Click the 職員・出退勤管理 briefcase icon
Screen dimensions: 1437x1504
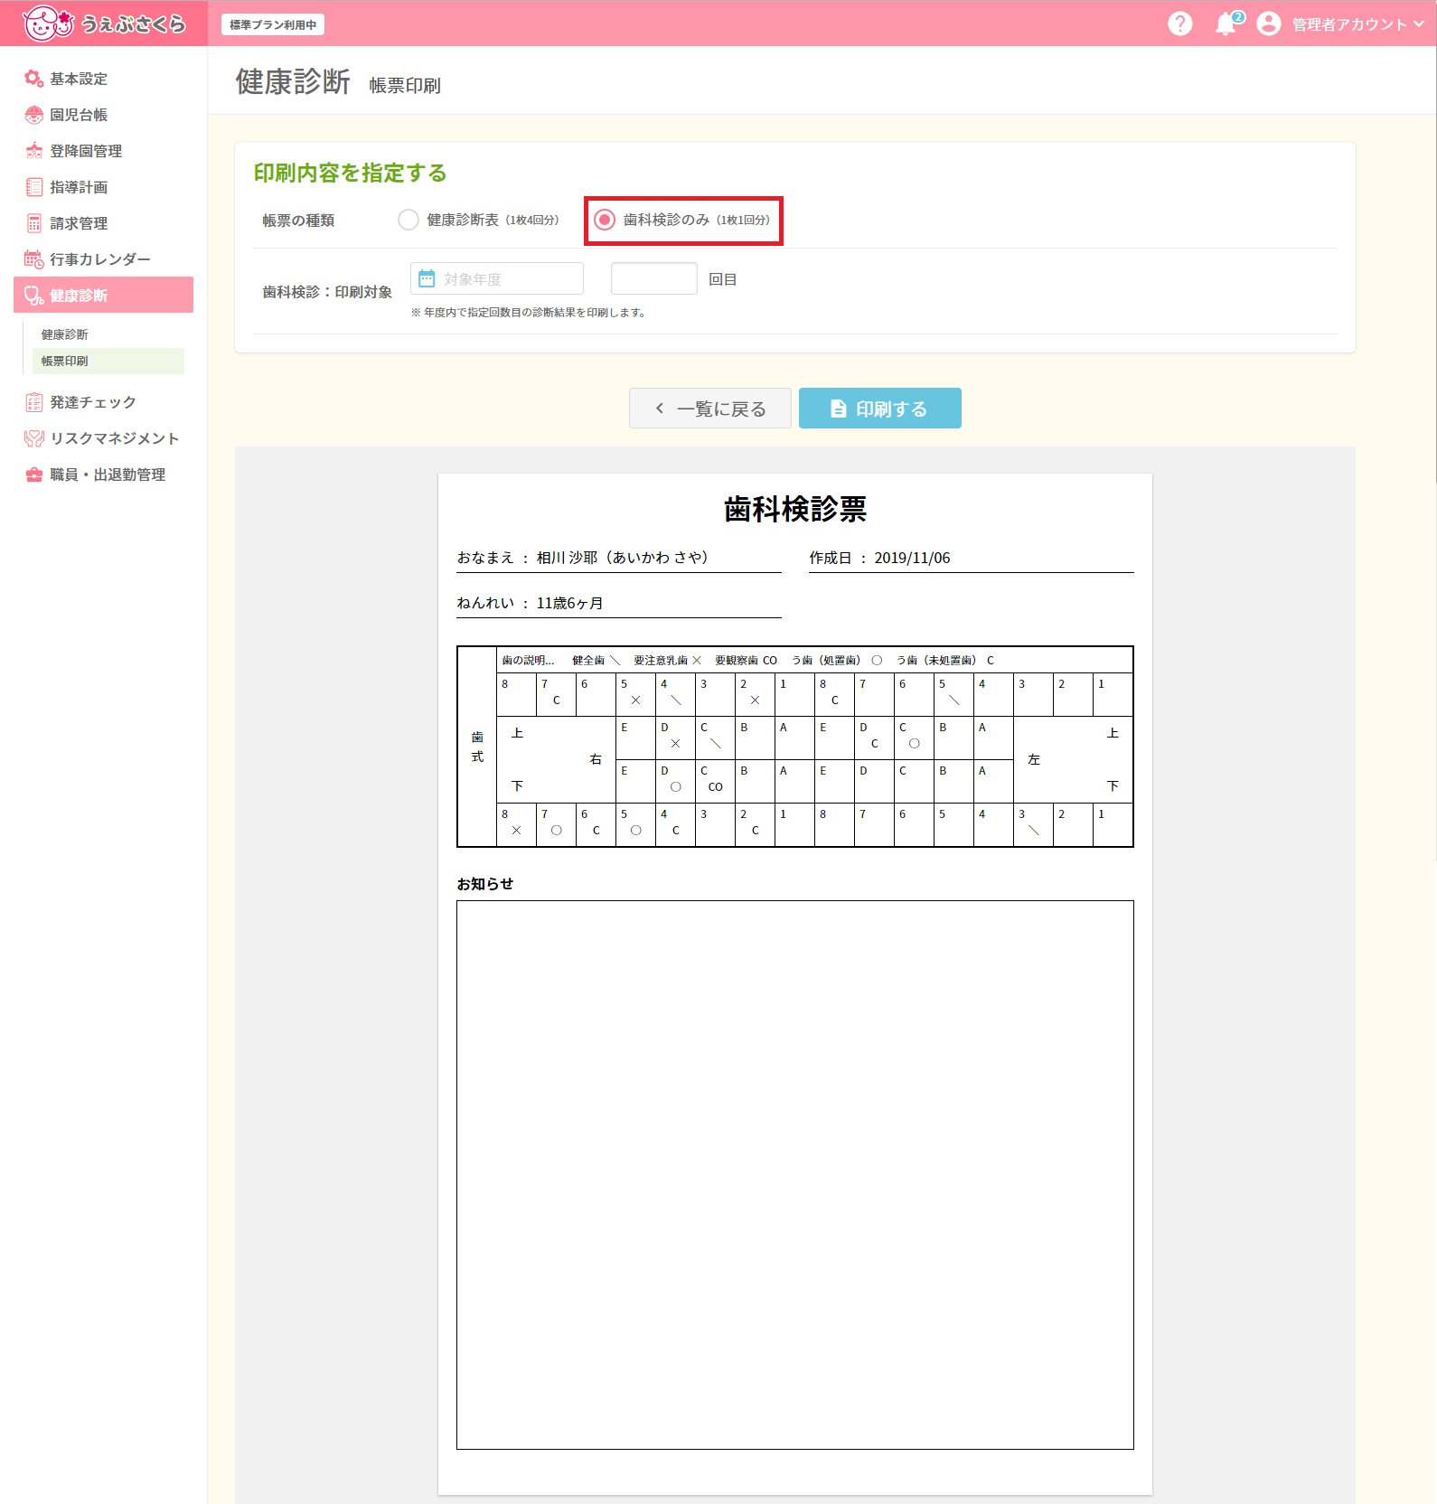[34, 475]
